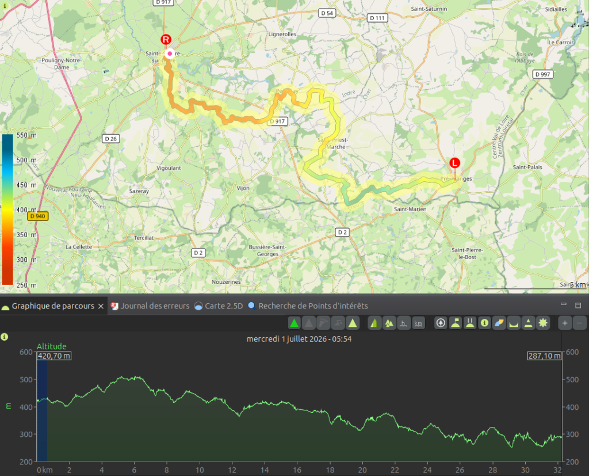The width and height of the screenshot is (589, 476).
Task: Click the 550 m legend label
Action: pos(26,135)
